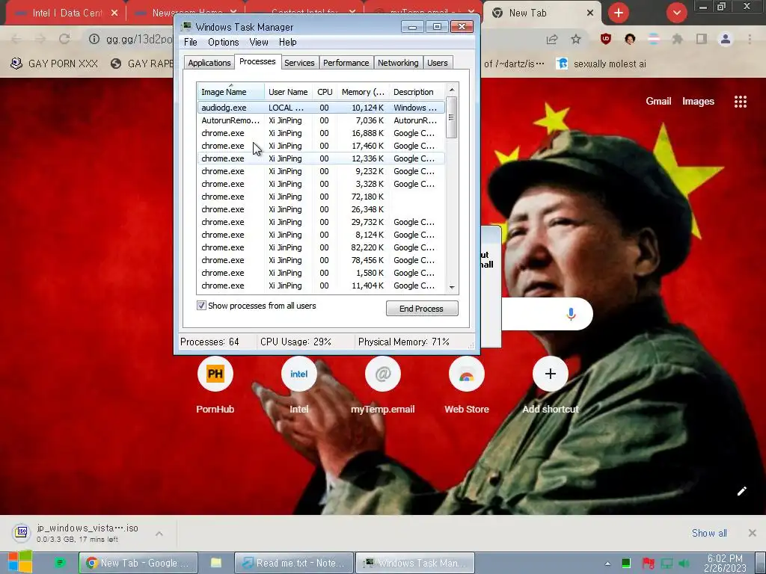Click the process list scrollbar thumb

click(451, 117)
